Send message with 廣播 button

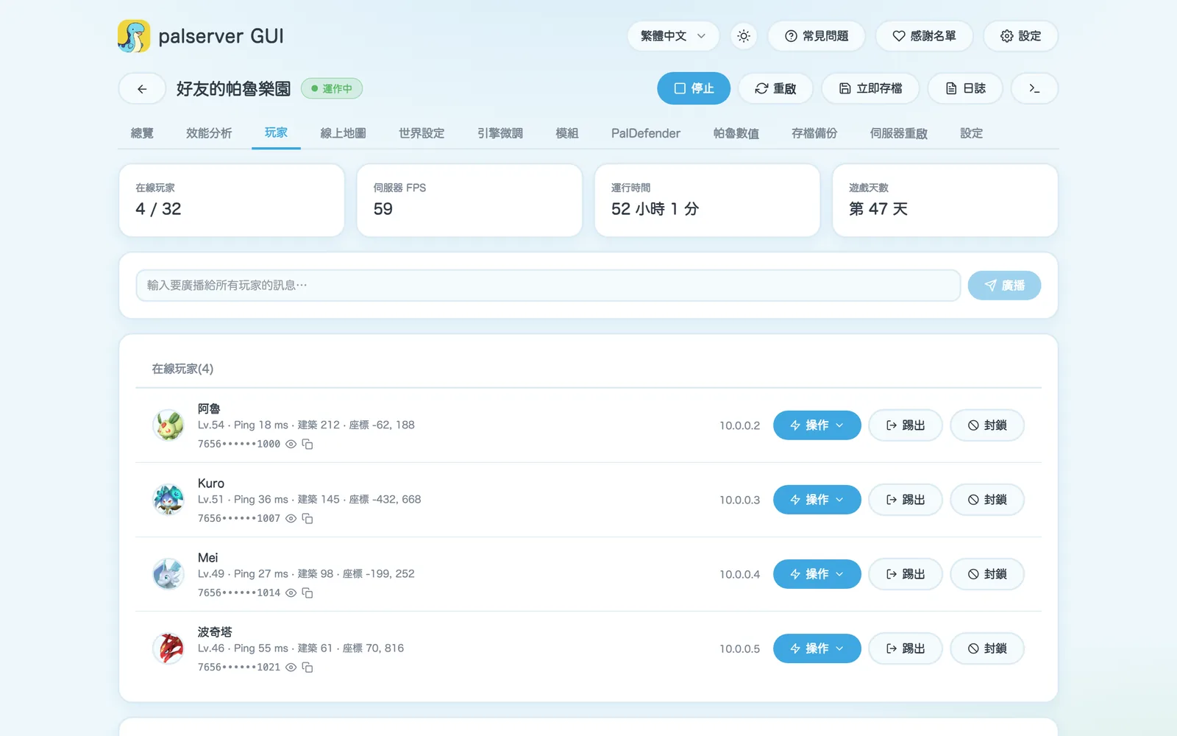point(1004,286)
